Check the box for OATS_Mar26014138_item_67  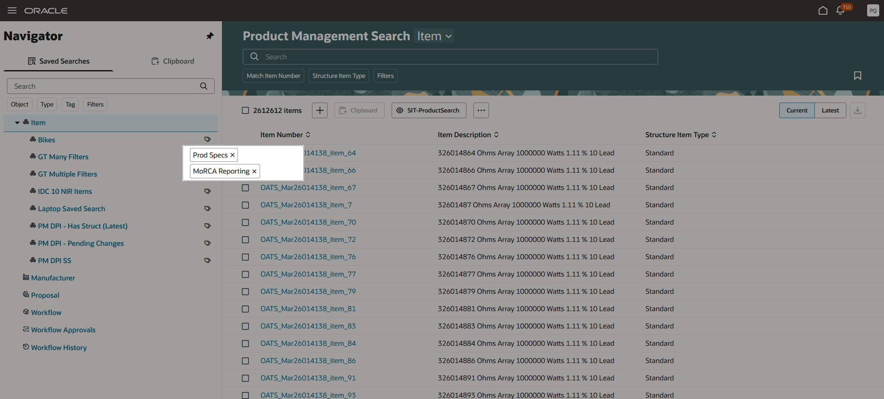click(245, 188)
